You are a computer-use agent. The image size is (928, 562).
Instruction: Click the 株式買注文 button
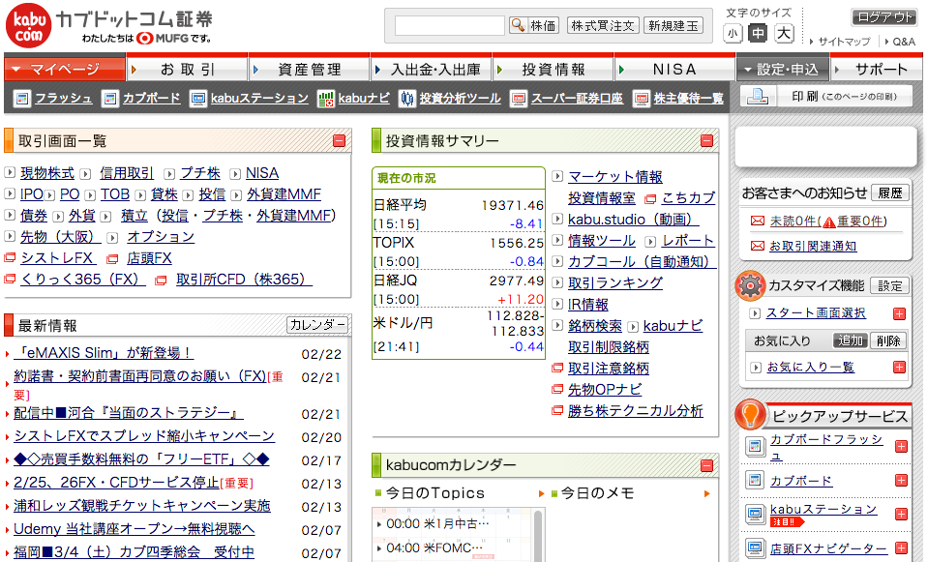[603, 25]
